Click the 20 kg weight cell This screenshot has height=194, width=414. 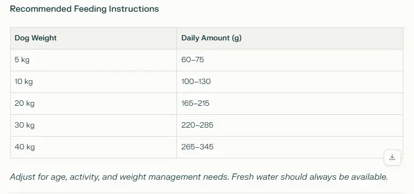pyautogui.click(x=94, y=104)
